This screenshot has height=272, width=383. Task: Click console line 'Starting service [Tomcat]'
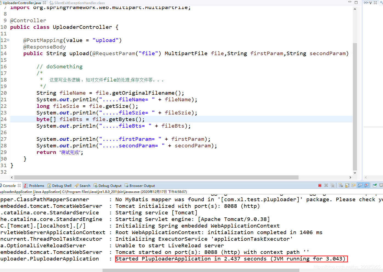156,213
